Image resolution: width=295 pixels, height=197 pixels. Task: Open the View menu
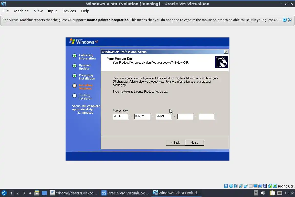click(38, 11)
